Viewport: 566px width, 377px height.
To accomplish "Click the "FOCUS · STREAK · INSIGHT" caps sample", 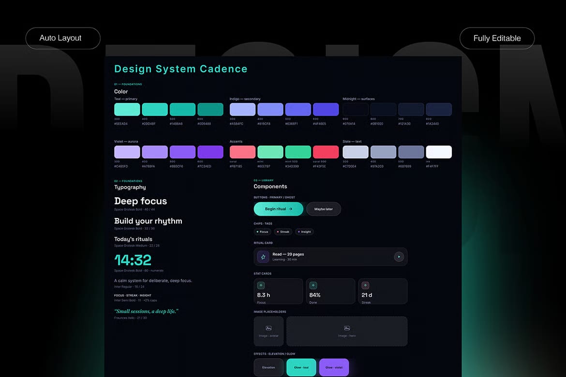I will pyautogui.click(x=133, y=295).
